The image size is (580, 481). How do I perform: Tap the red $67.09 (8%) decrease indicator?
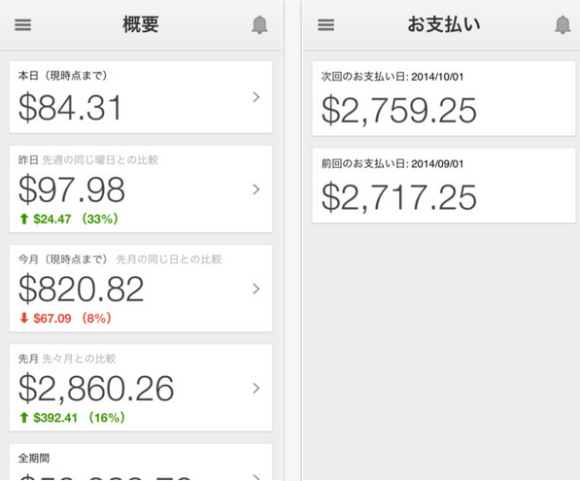65,318
